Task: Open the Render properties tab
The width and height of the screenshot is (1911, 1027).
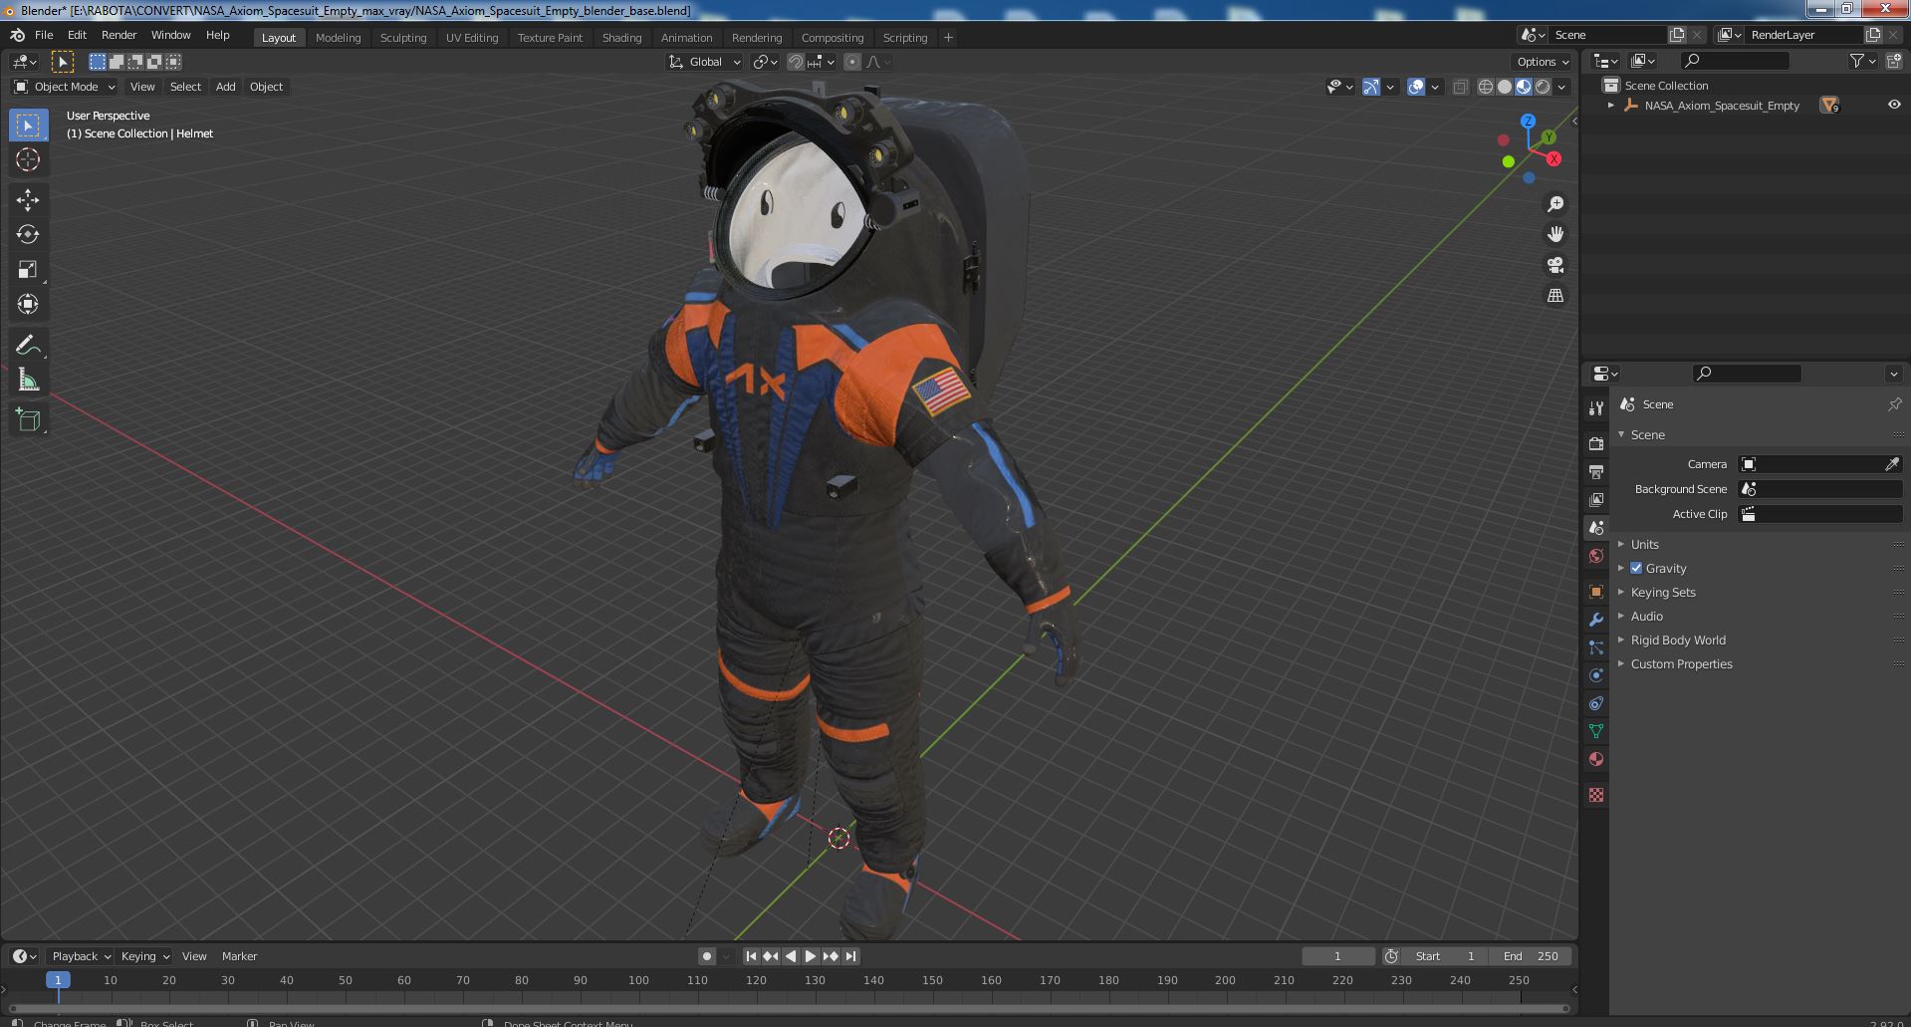Action: pos(1596,443)
